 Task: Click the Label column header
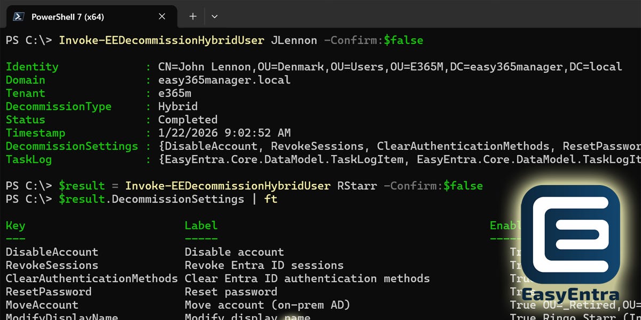(x=201, y=226)
